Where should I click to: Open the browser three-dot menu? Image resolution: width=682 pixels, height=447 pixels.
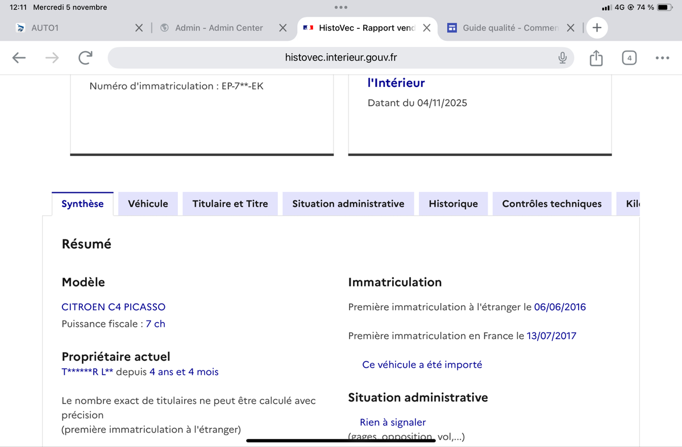pos(662,57)
